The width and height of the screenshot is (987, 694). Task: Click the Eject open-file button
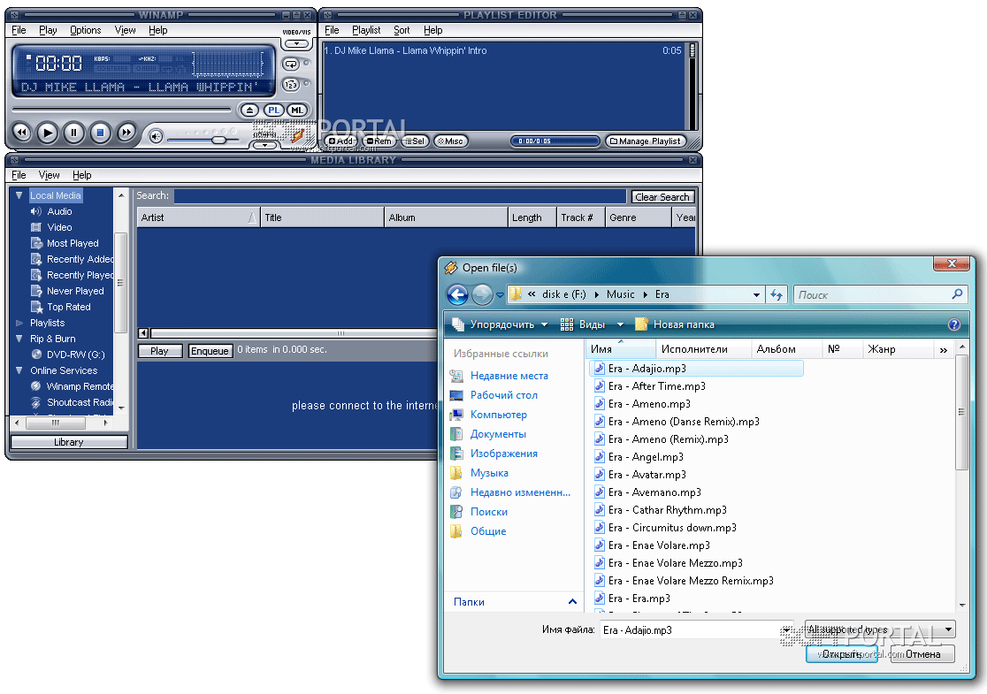[249, 110]
